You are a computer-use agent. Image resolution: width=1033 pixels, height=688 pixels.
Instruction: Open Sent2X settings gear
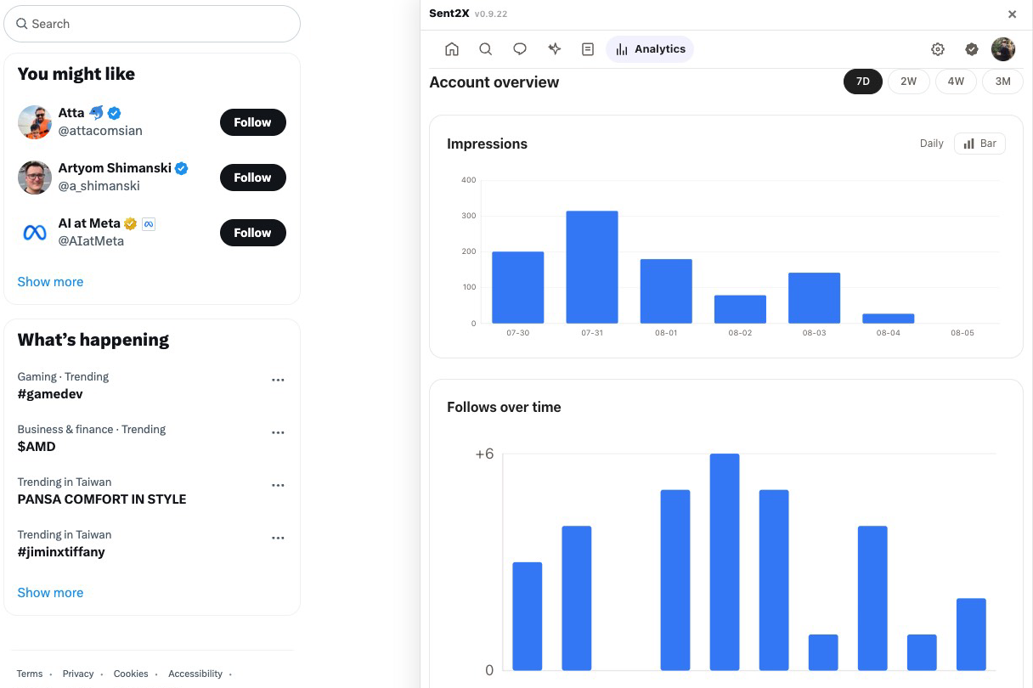point(938,49)
